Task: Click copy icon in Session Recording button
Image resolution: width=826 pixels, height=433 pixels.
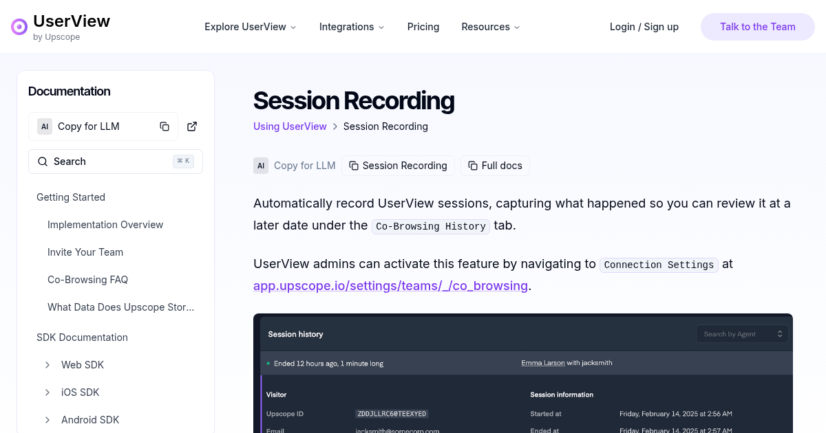Action: pyautogui.click(x=354, y=166)
